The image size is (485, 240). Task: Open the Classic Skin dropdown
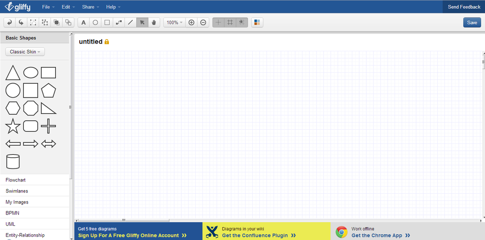point(25,52)
